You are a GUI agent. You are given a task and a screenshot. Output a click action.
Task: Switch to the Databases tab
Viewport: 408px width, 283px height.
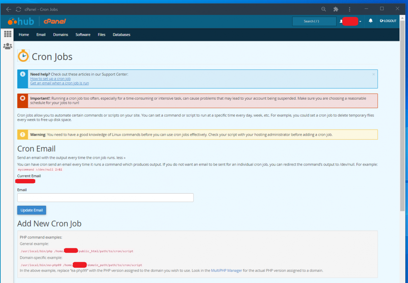[121, 34]
